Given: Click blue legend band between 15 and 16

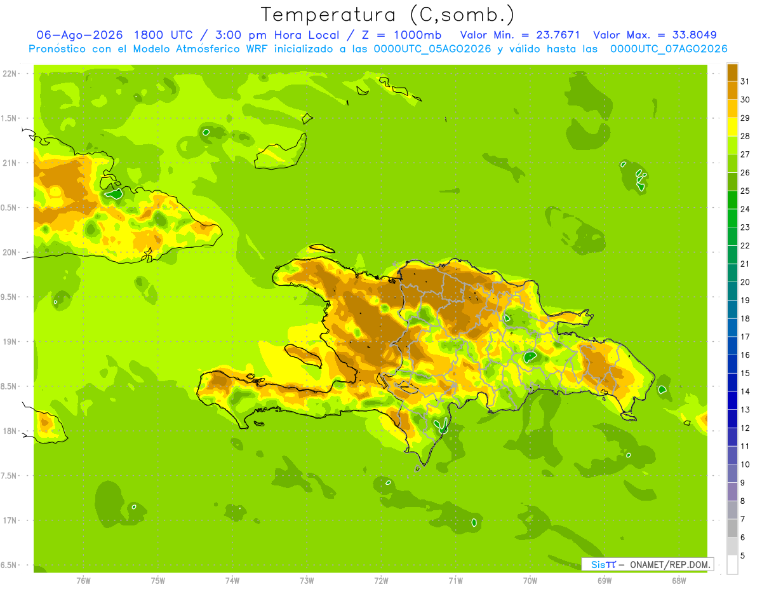Looking at the screenshot, I should (x=732, y=364).
